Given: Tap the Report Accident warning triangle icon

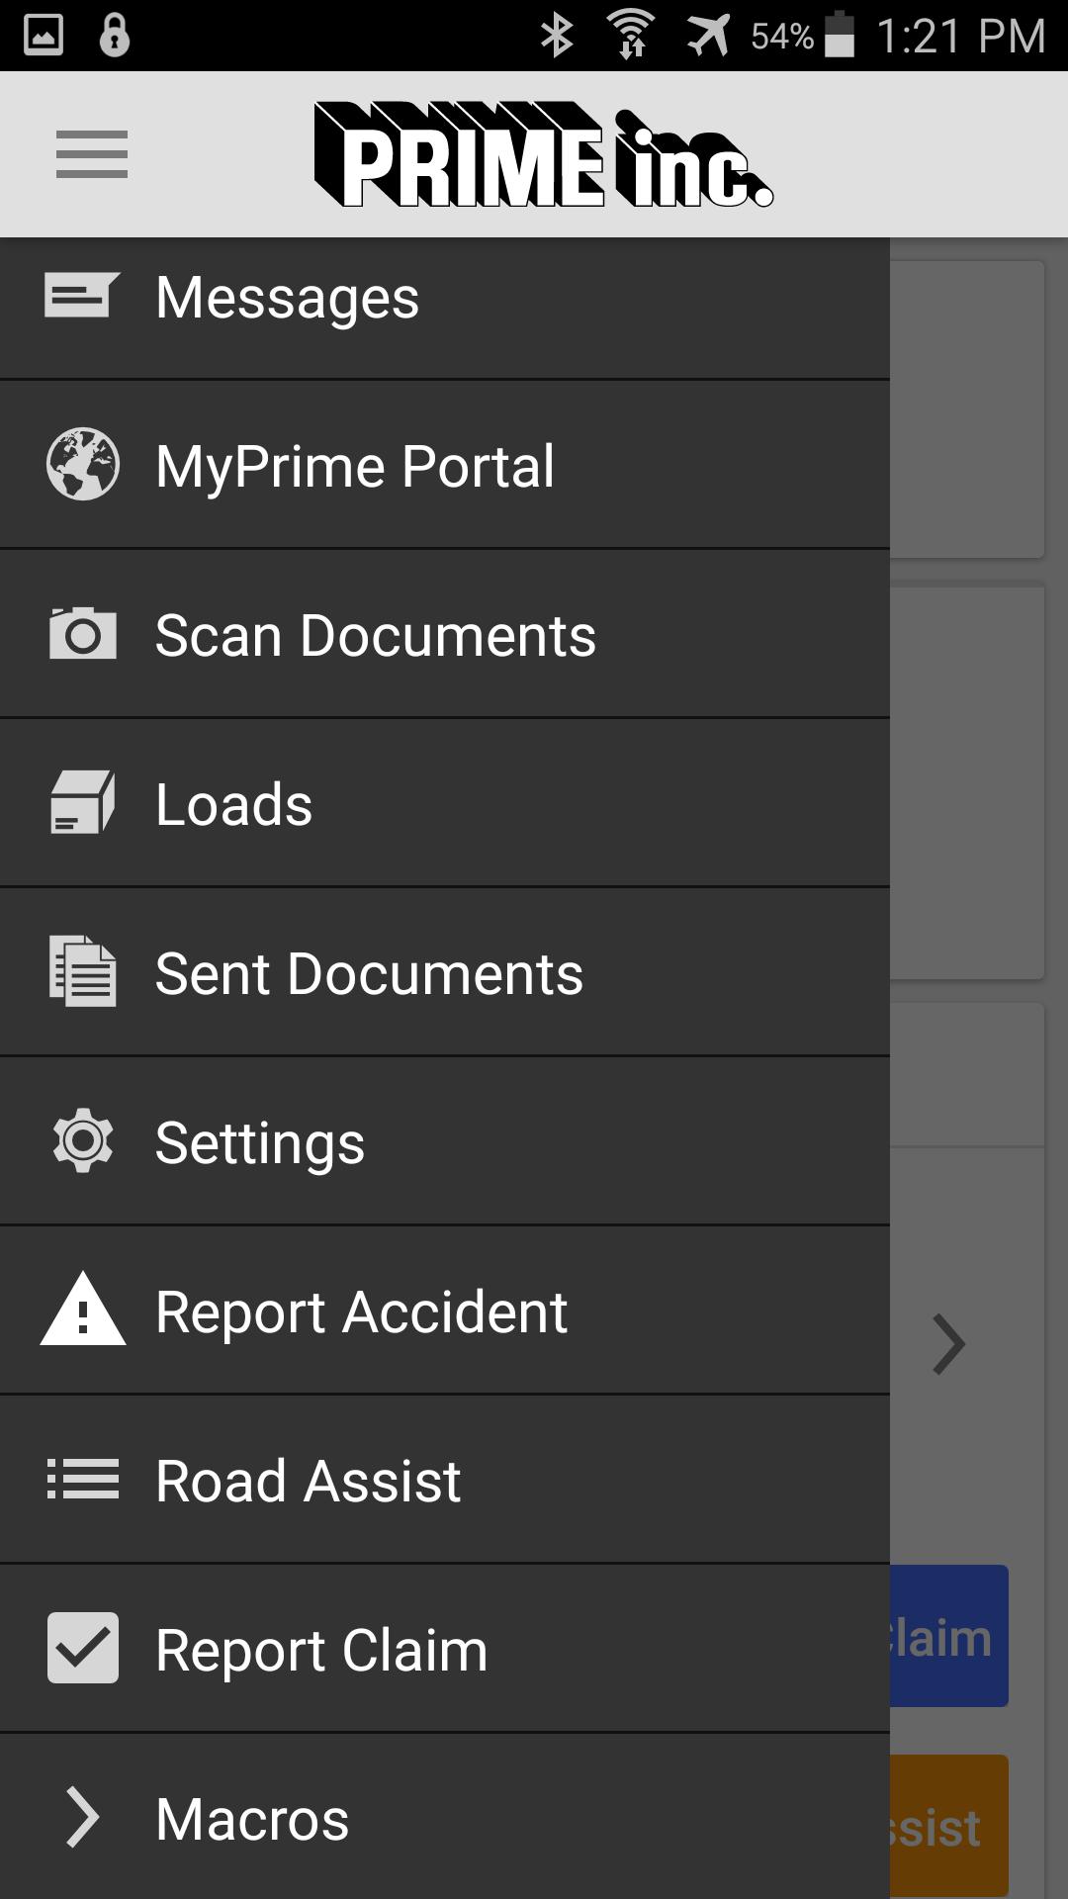Looking at the screenshot, I should 83,1311.
